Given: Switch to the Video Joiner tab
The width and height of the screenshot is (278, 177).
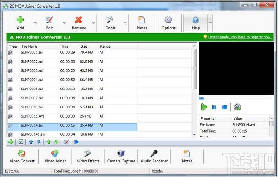Looking at the screenshot, I should pyautogui.click(x=55, y=156).
